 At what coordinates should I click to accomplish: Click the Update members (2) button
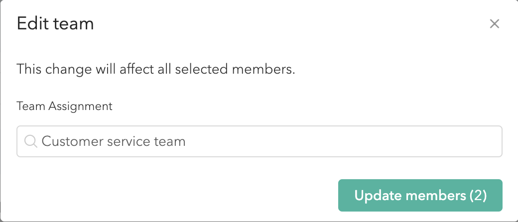tap(420, 195)
